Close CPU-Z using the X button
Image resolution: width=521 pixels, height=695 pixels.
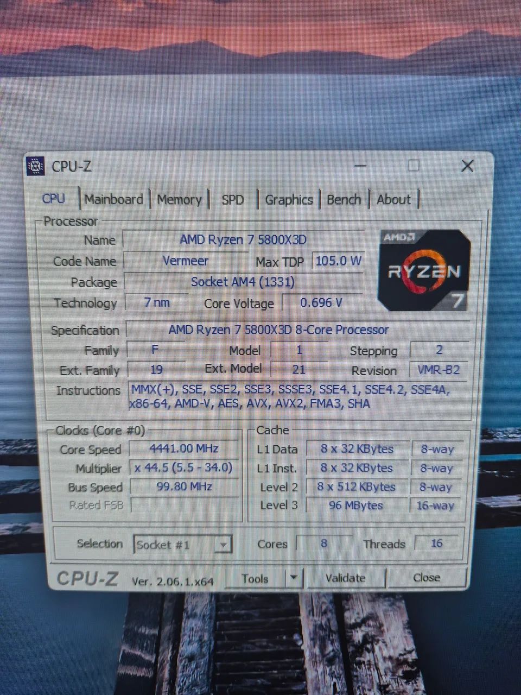click(x=467, y=166)
